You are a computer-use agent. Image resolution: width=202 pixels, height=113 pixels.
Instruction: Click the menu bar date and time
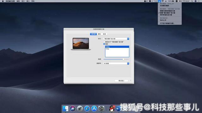tap(184, 1)
